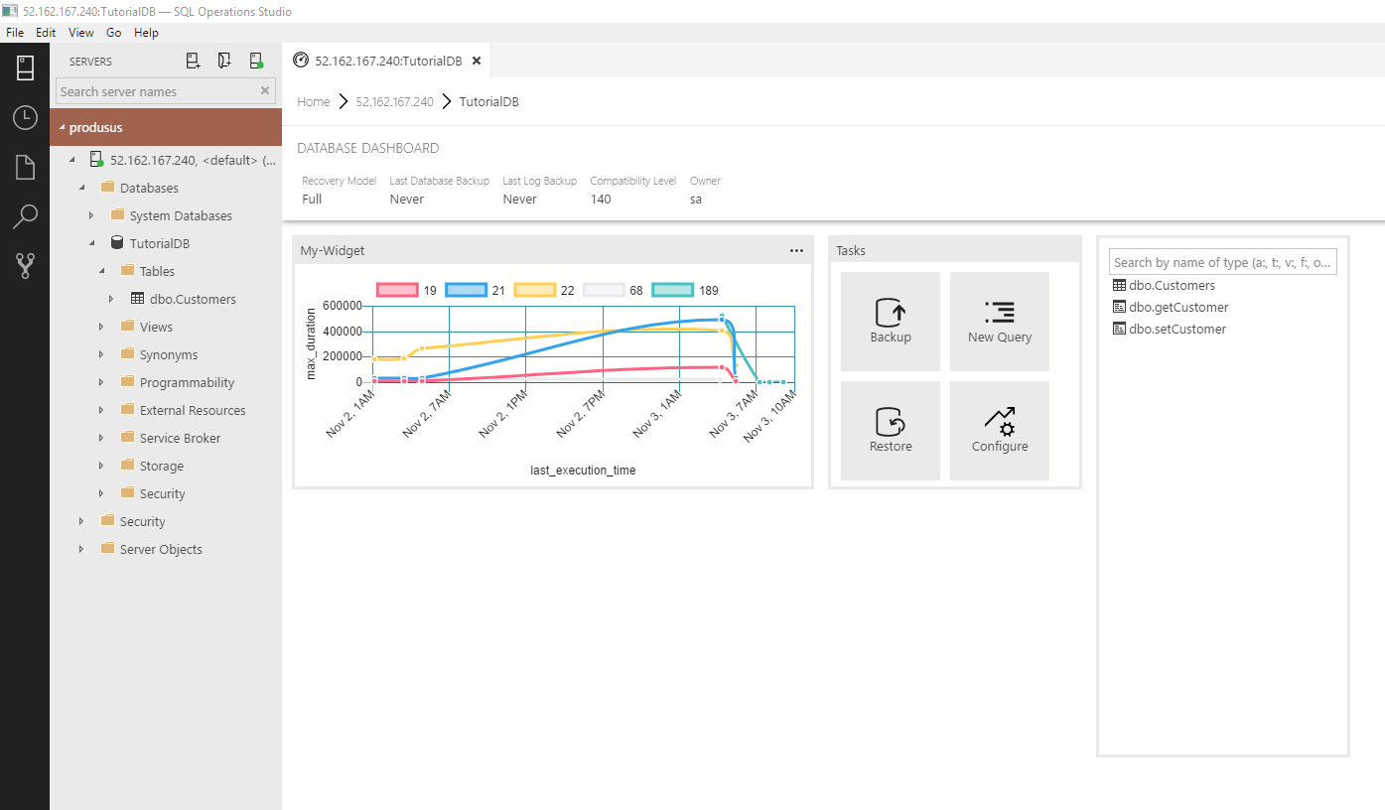1385x810 pixels.
Task: Open the Source Control icon
Action: click(25, 265)
